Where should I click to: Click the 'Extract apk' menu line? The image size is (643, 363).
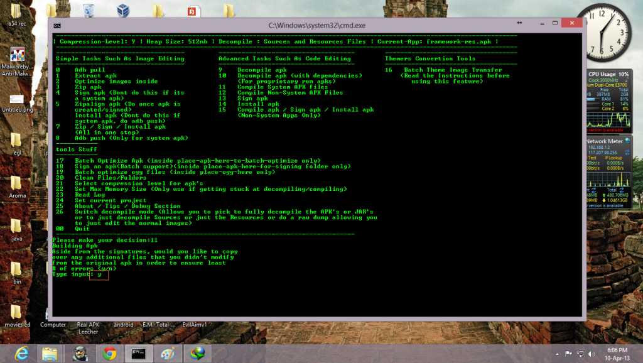pos(95,76)
